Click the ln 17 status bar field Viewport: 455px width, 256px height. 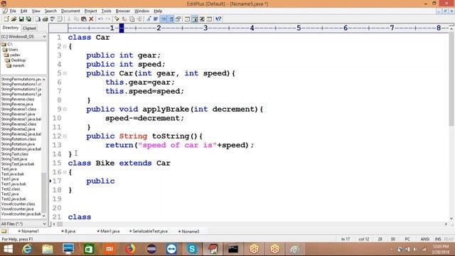346,239
